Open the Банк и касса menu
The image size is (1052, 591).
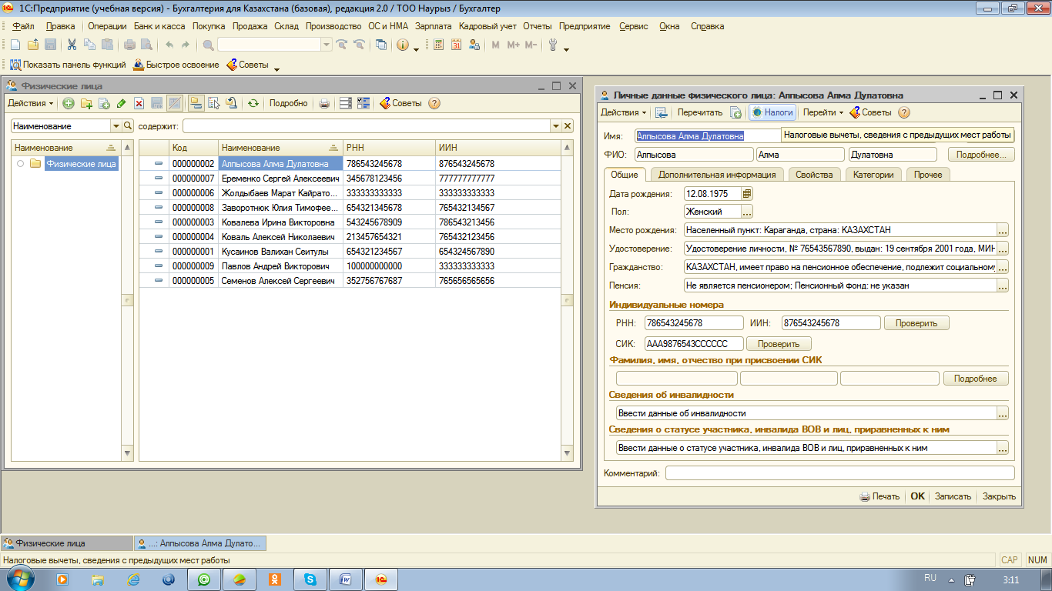(159, 26)
